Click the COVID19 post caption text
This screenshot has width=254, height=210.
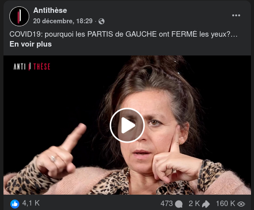coord(123,34)
